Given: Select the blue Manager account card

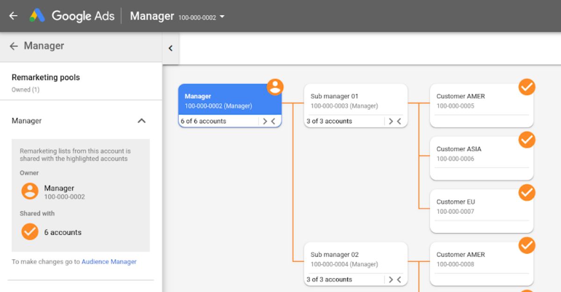Looking at the screenshot, I should pyautogui.click(x=230, y=106).
